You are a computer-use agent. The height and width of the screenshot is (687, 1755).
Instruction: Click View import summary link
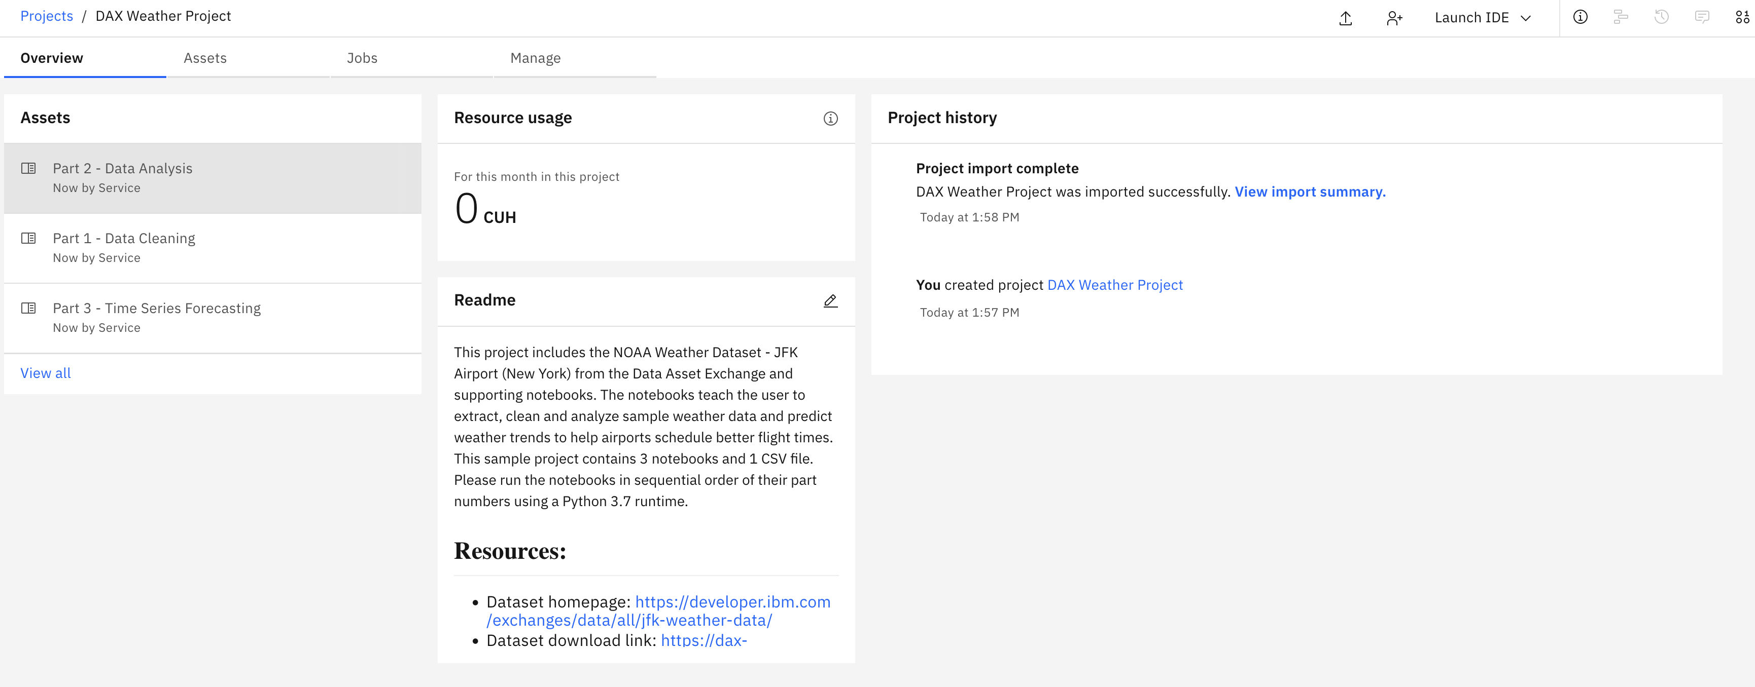1311,191
